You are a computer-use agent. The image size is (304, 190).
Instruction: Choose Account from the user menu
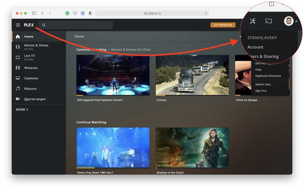pyautogui.click(x=255, y=47)
